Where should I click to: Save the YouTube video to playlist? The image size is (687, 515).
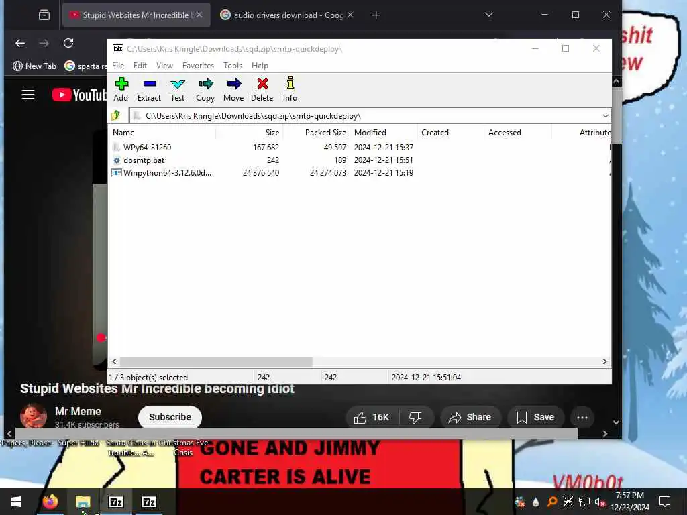pos(535,417)
